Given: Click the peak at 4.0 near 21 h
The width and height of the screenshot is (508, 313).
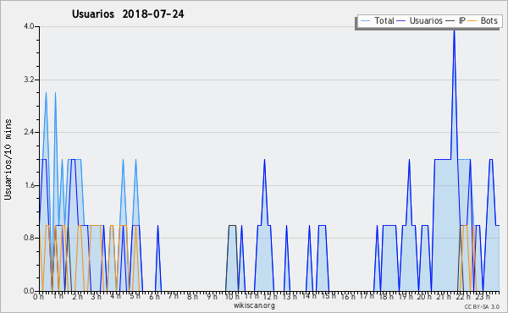Looking at the screenshot, I should 454,30.
